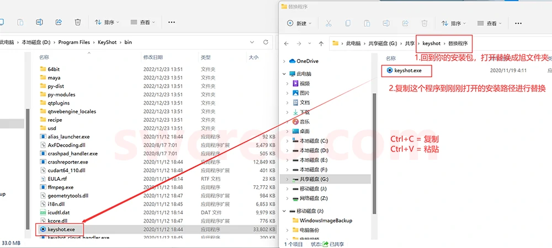Click Copy icon in 替换程序 window toolbar
The image size is (552, 248).
tap(348, 23)
